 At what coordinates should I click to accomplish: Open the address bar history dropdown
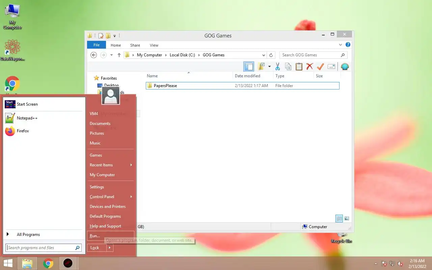click(x=264, y=55)
